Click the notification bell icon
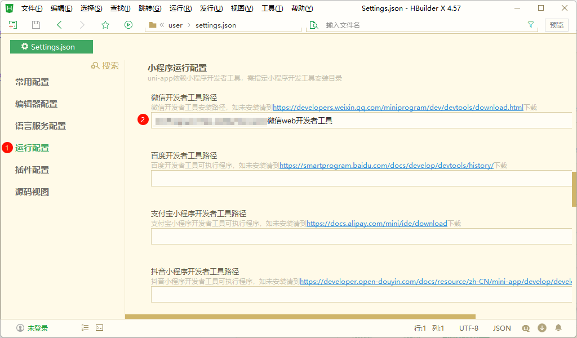Screen dimensions: 577x338 558,327
